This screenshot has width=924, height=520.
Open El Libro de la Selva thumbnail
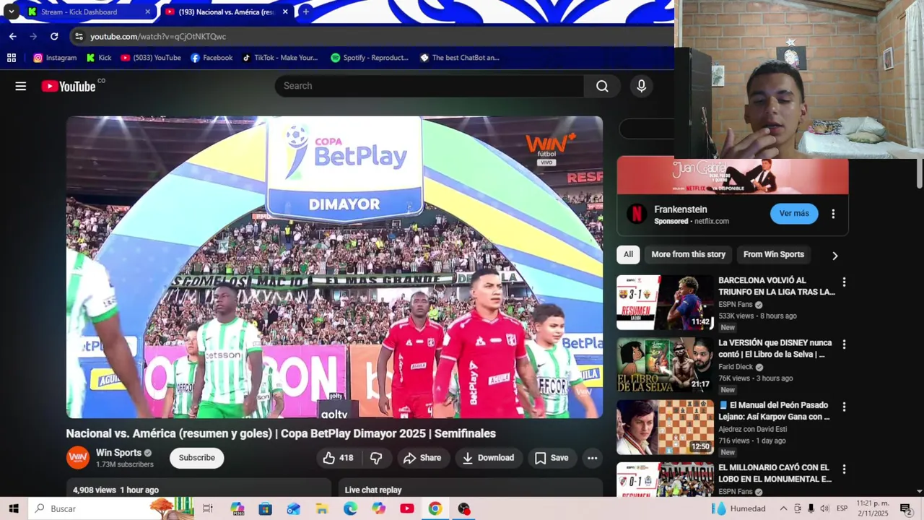click(665, 365)
